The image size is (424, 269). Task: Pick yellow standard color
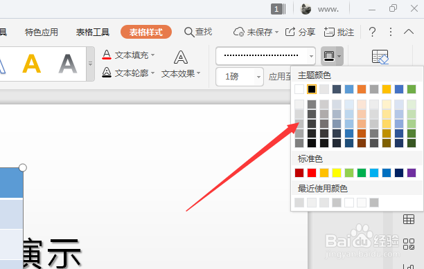pos(337,173)
